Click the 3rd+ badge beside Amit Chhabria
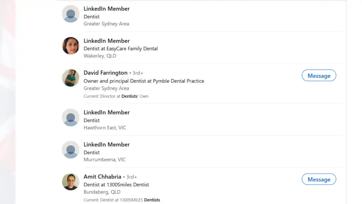This screenshot has width=362, height=204. (132, 176)
